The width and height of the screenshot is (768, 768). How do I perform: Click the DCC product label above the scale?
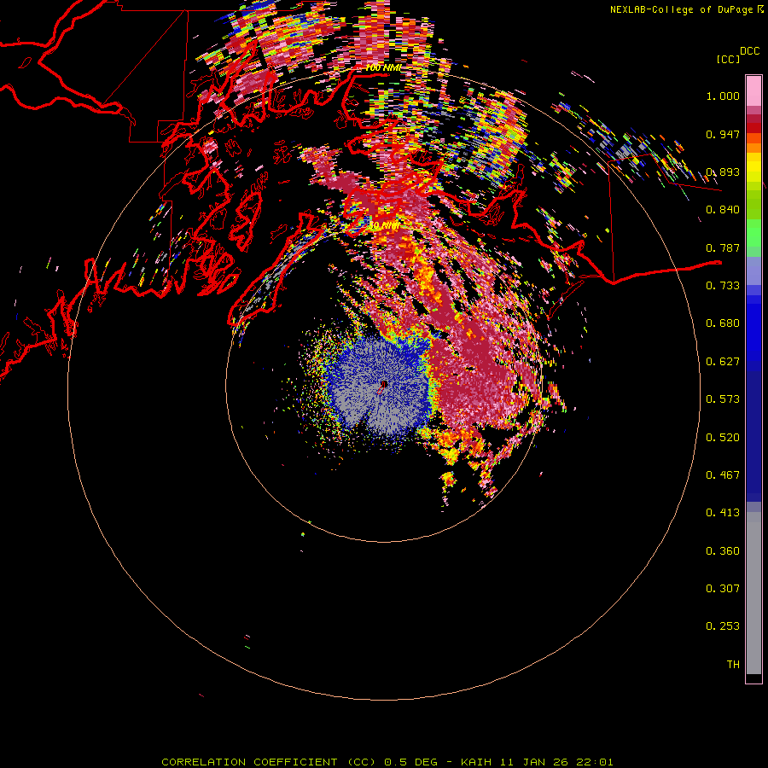pos(749,51)
